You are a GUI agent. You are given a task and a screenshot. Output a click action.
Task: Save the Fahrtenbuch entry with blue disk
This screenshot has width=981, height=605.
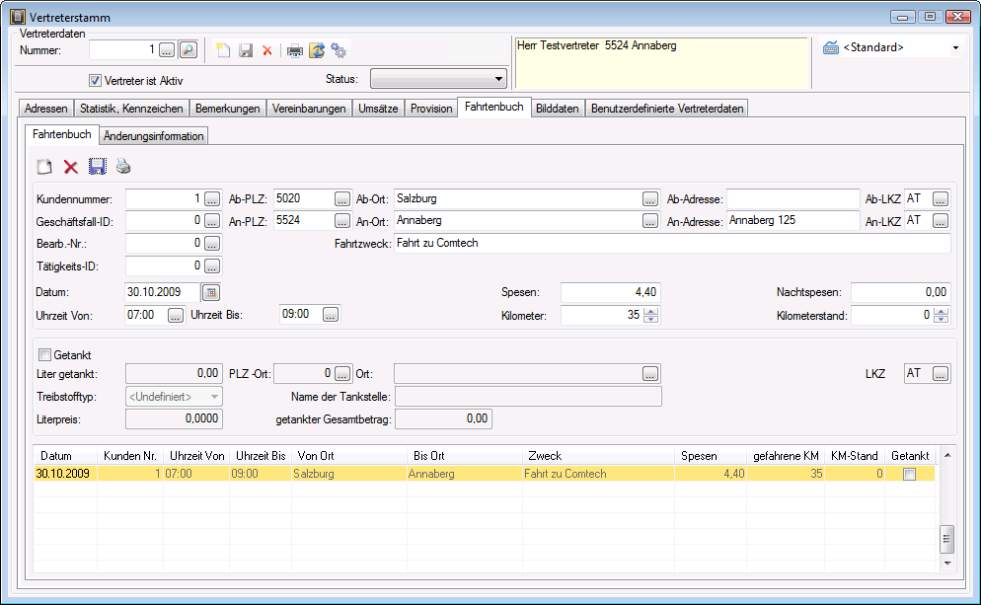97,167
